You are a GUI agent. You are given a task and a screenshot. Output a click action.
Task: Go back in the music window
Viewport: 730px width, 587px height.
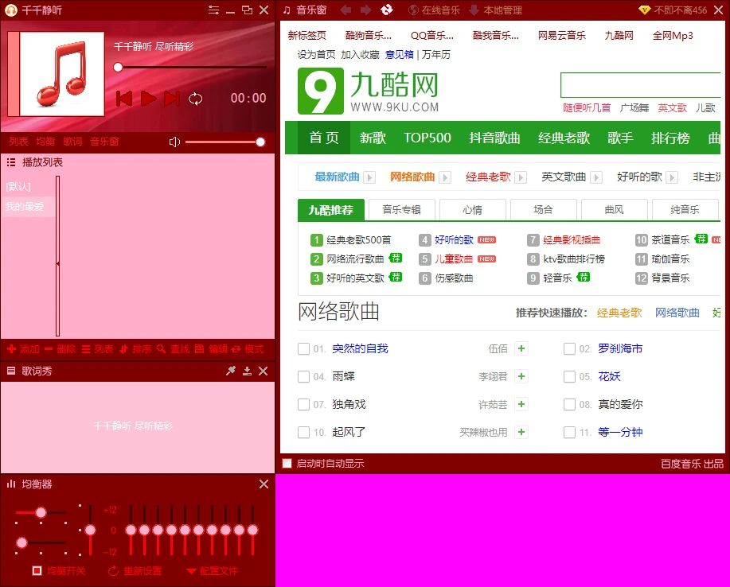click(x=345, y=10)
